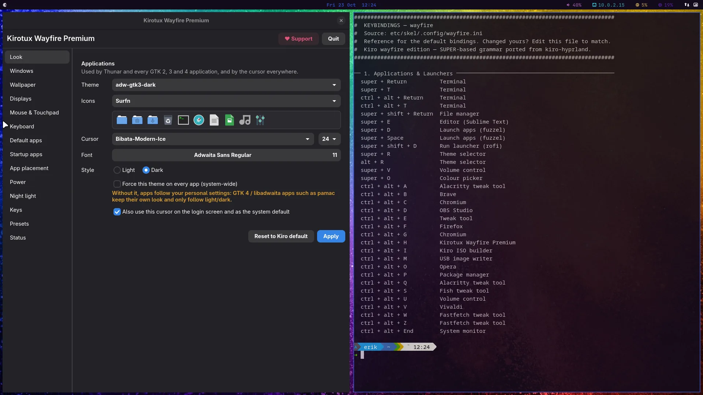This screenshot has width=703, height=395.
Task: Open the Keyboard section in sidebar
Action: [37, 127]
